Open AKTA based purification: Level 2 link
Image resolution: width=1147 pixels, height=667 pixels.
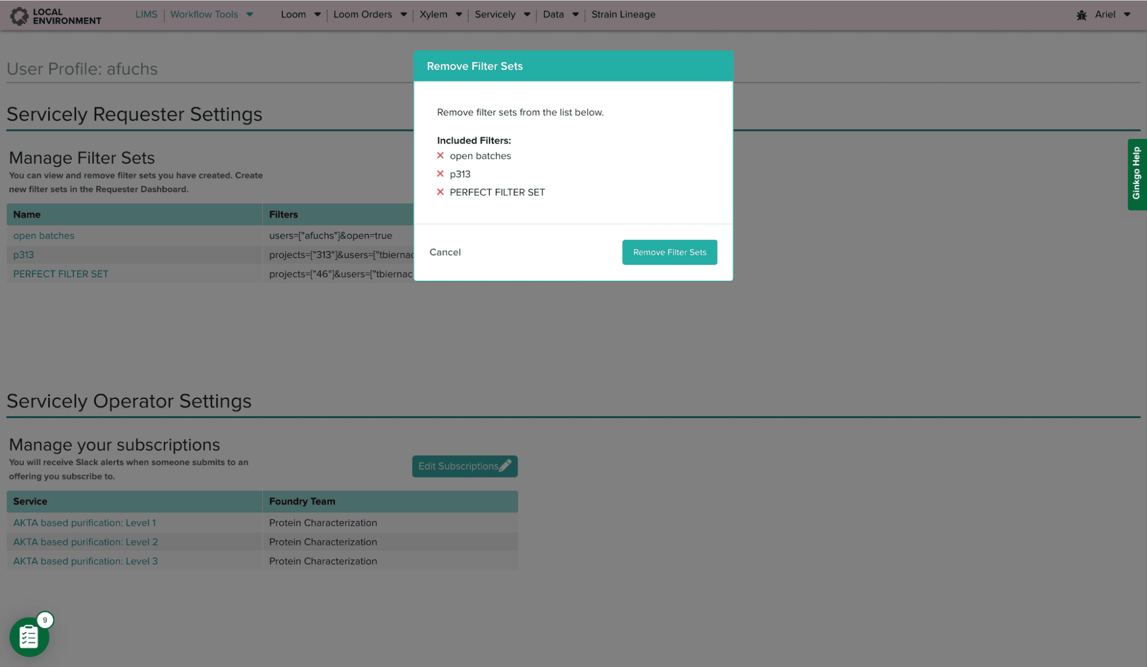tap(85, 542)
